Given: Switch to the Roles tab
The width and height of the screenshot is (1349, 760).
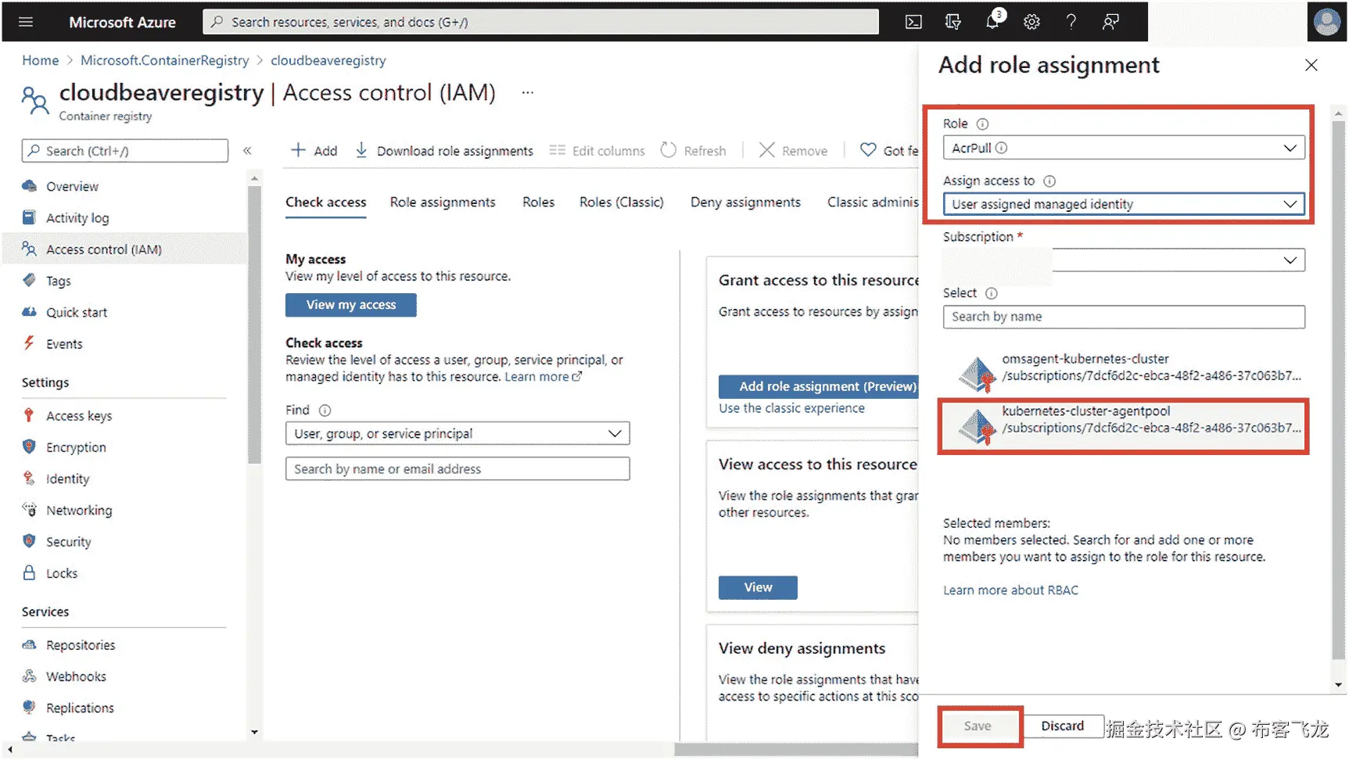Looking at the screenshot, I should click(538, 202).
